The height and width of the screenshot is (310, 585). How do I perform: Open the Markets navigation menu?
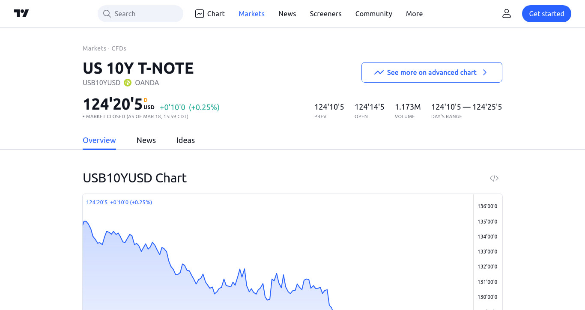click(251, 14)
